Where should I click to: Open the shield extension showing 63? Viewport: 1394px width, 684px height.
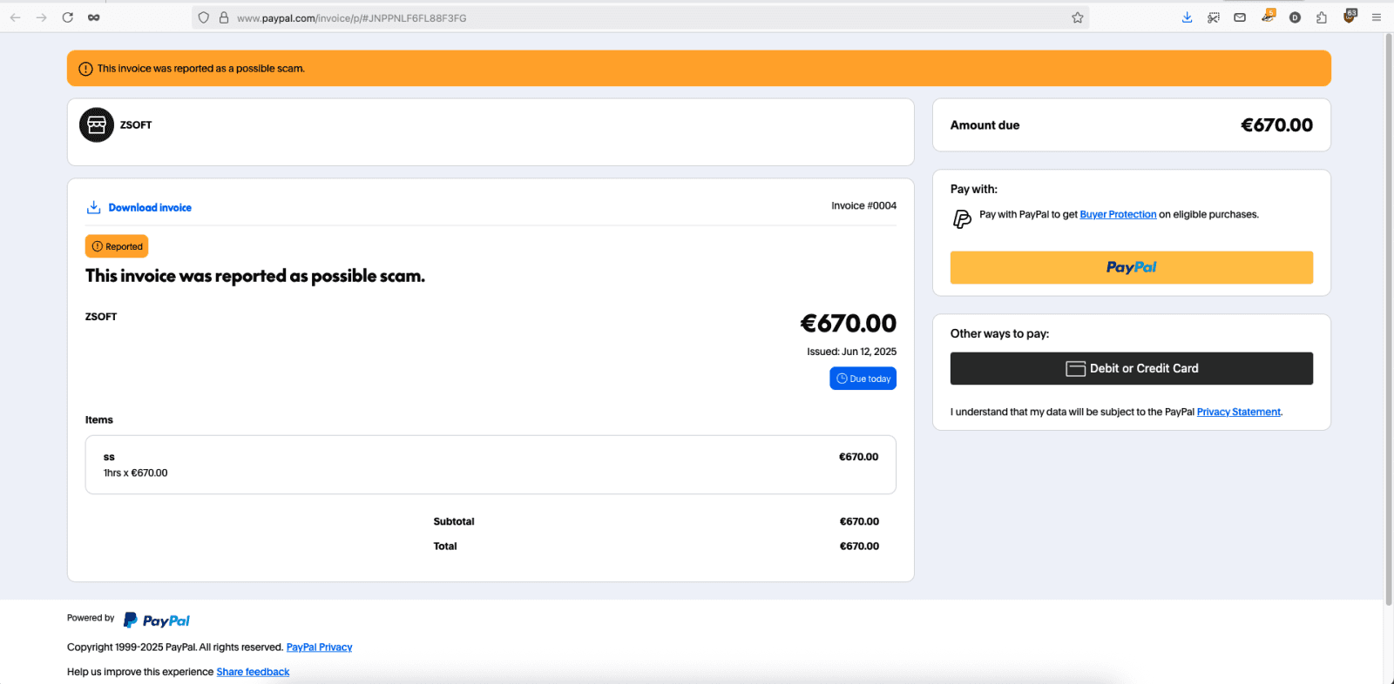pyautogui.click(x=1350, y=17)
